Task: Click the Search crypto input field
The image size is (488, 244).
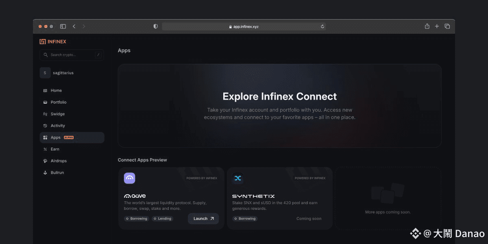Action: pyautogui.click(x=72, y=55)
